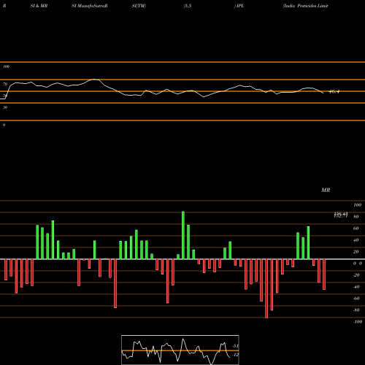Click the MR axis label -80

tap(356, 310)
